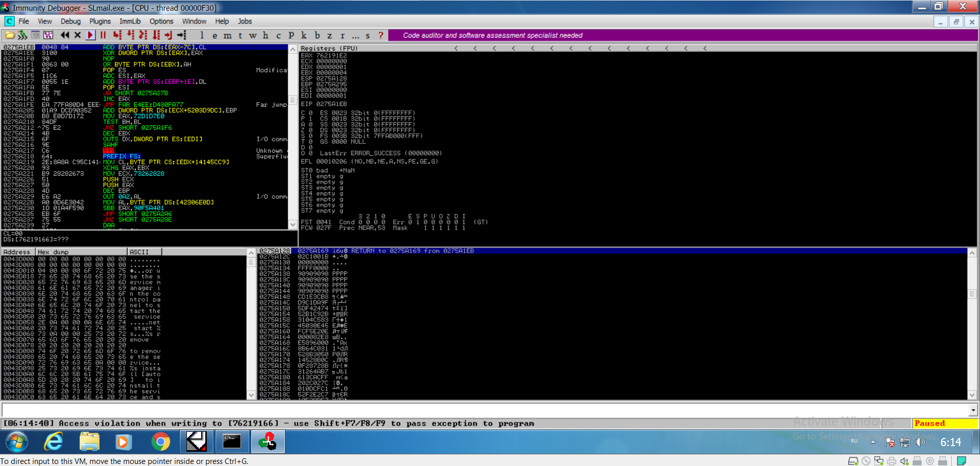Click the Attach to process toolbar icon

click(22, 35)
